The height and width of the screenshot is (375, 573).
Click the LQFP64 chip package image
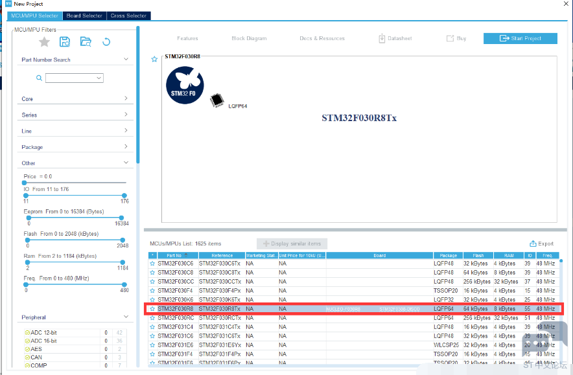[217, 100]
